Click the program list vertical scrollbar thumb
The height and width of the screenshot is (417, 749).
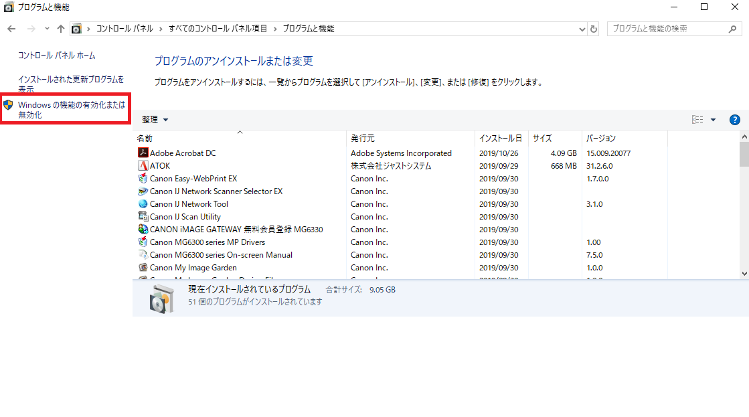[x=744, y=154]
